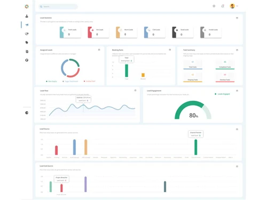Open the Dead Leads card

183,33
